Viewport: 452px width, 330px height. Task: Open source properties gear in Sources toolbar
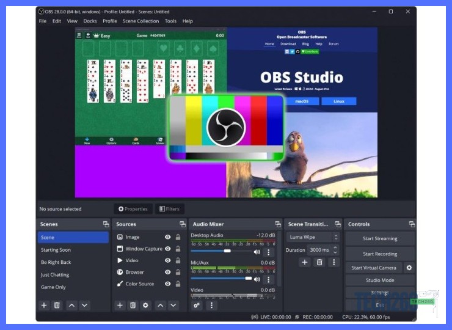145,305
